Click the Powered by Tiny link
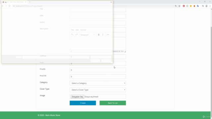Screen dimensions: 212x119 click(x=118, y=52)
